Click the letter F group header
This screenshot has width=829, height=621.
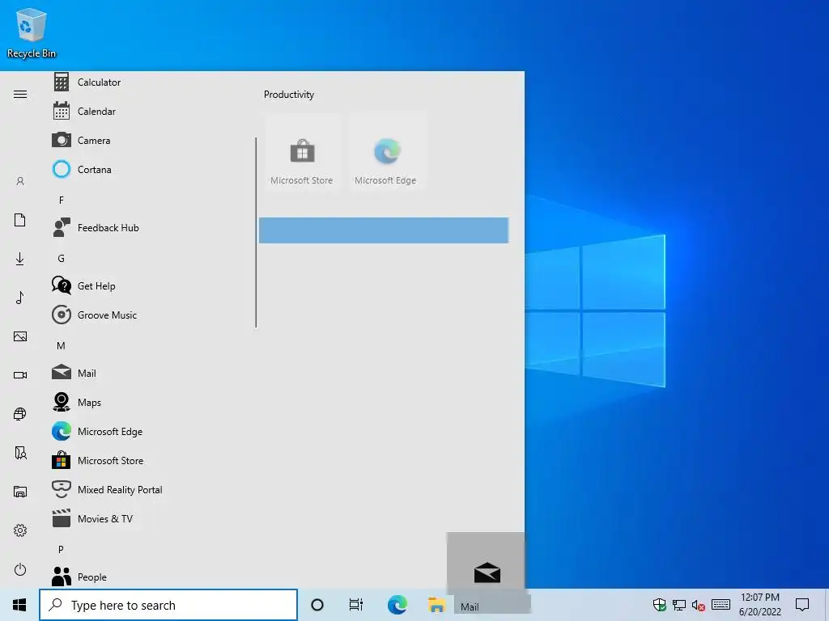(x=62, y=201)
